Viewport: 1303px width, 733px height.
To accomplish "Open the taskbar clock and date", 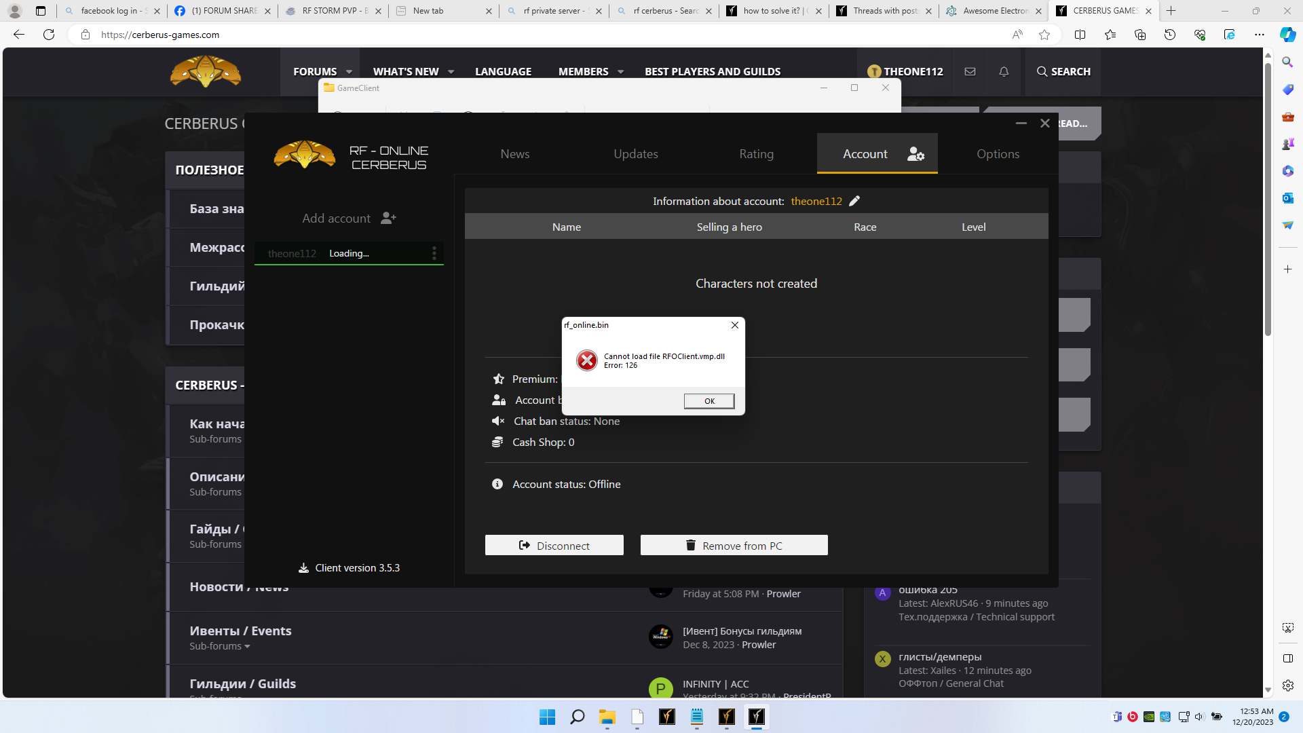I will tap(1253, 717).
